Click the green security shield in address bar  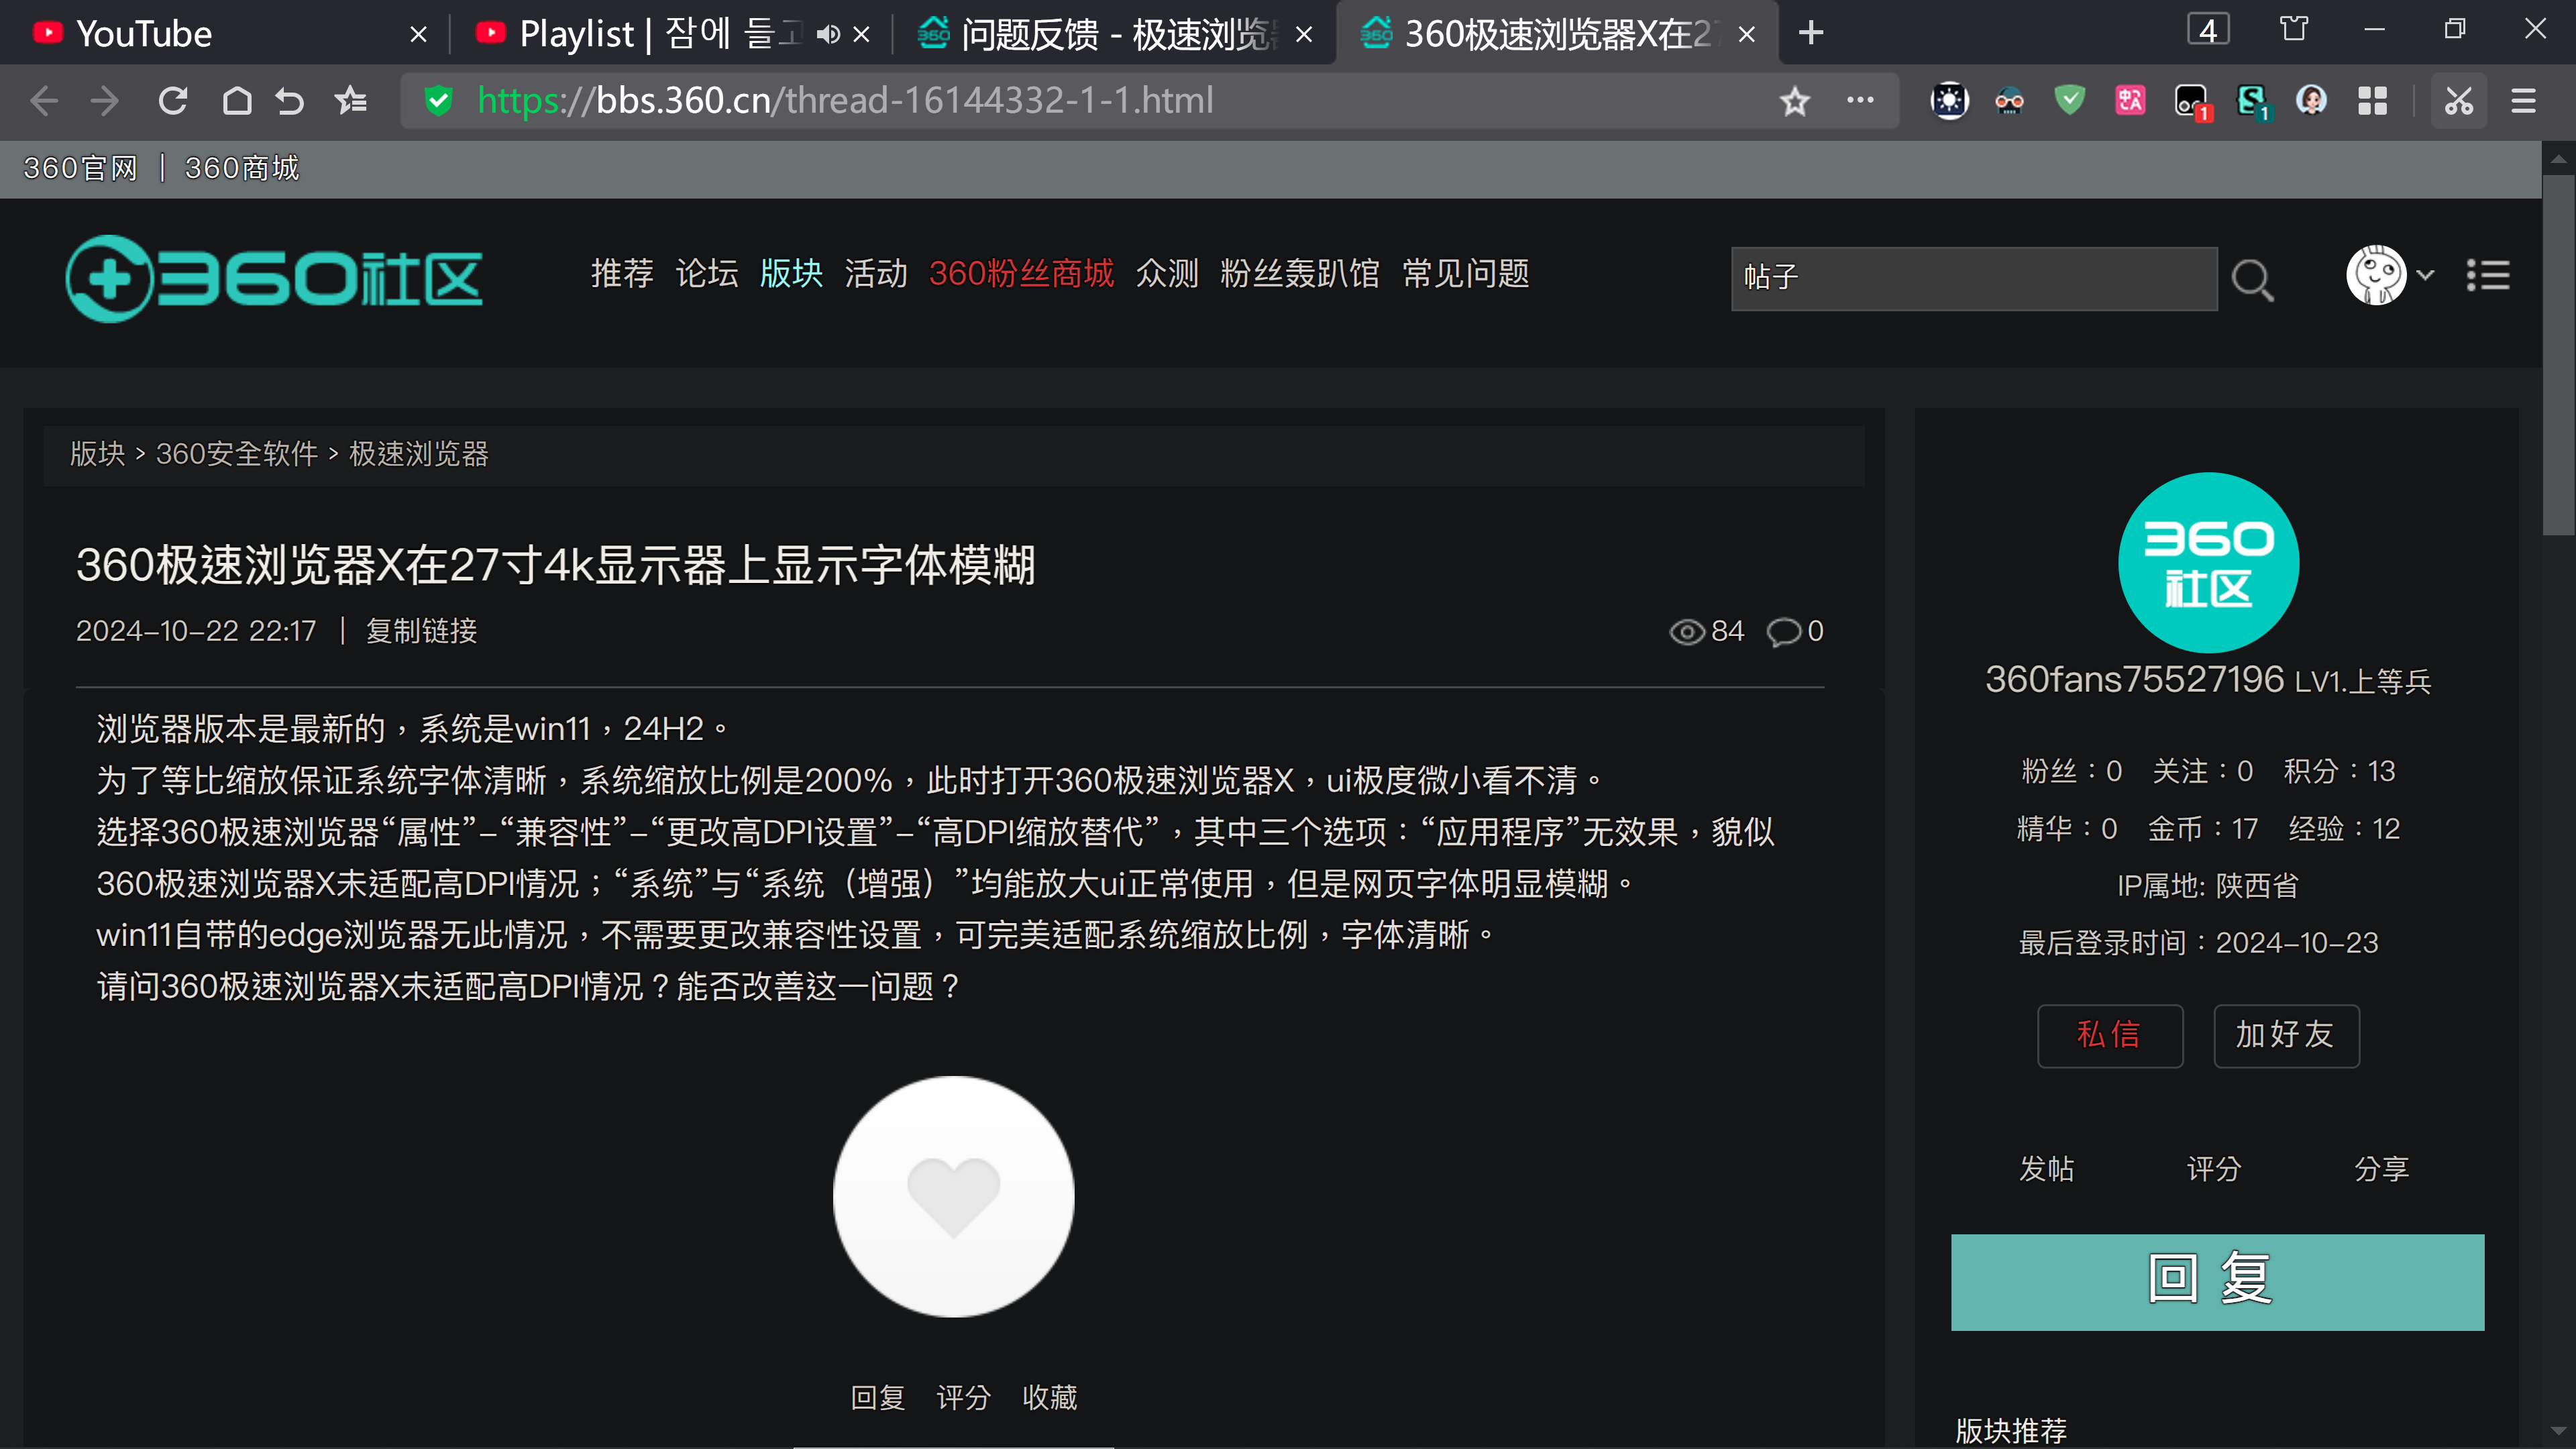[x=438, y=101]
